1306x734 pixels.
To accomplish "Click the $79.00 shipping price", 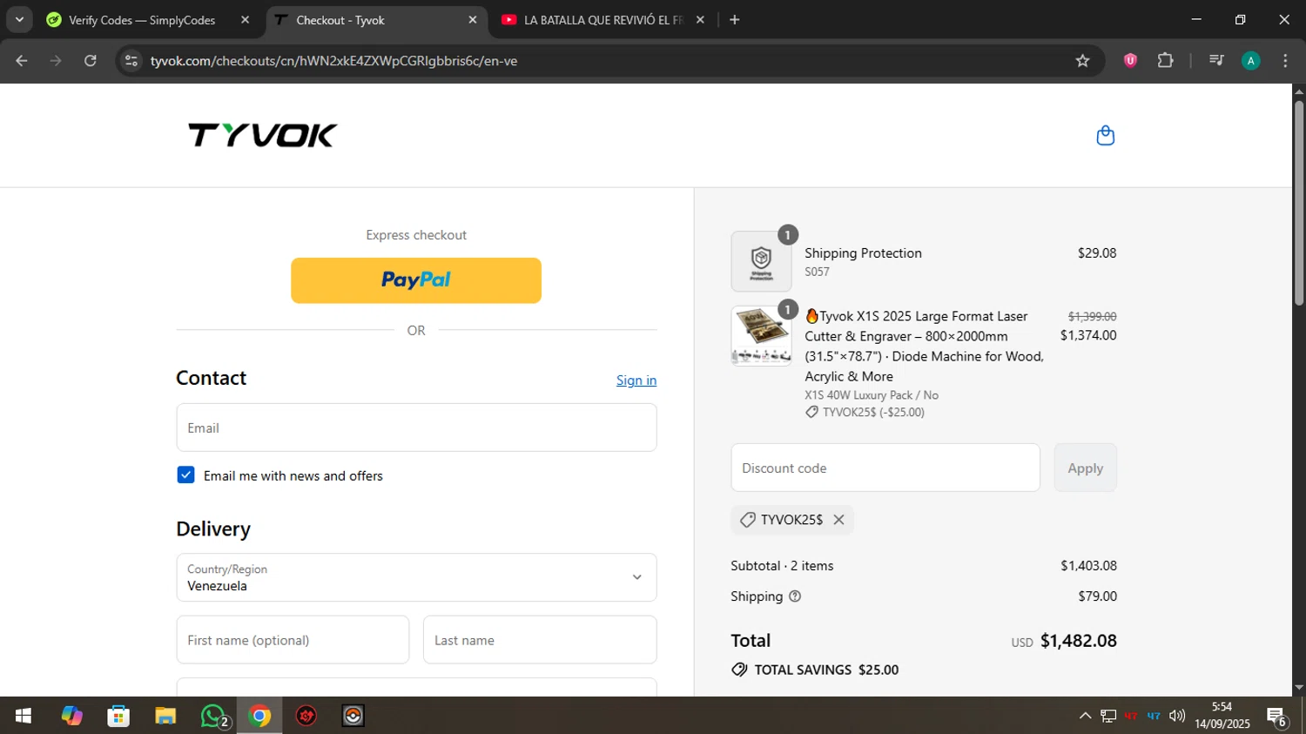I will [x=1097, y=596].
